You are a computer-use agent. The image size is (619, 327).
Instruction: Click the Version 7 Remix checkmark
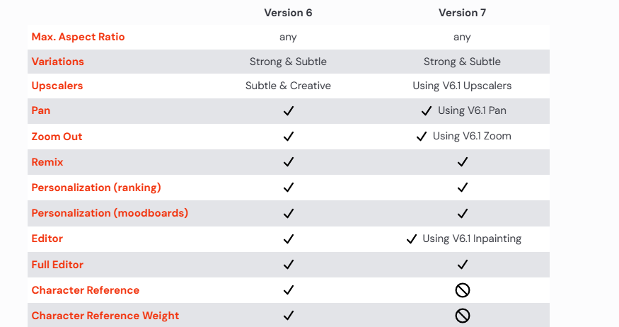point(463,162)
